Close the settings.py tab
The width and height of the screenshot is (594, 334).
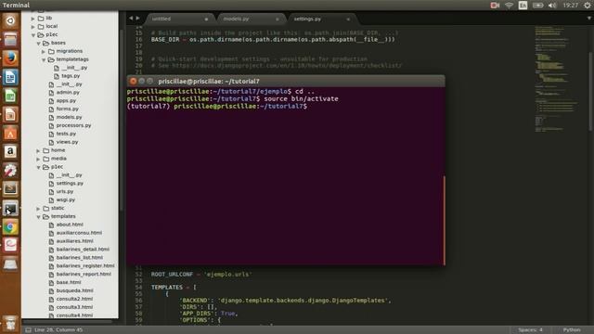click(x=348, y=19)
